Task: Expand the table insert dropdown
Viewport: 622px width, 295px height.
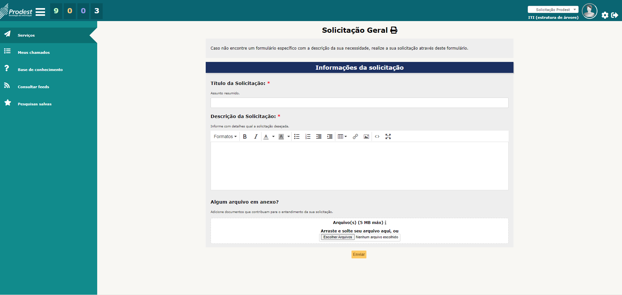Action: coord(342,136)
